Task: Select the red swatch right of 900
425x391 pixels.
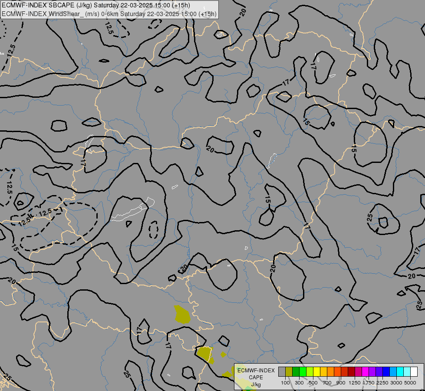Action: coord(345,372)
